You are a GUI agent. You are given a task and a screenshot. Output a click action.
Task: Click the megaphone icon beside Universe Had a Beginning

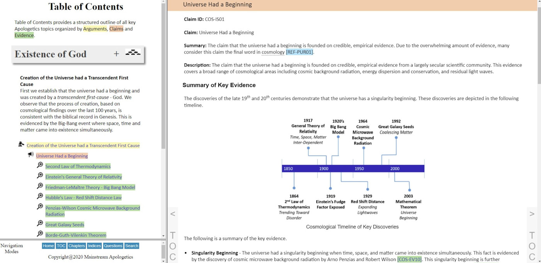pyautogui.click(x=31, y=154)
